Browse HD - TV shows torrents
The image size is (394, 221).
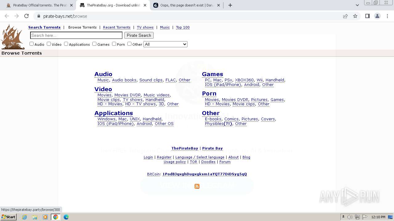pyautogui.click(x=140, y=104)
